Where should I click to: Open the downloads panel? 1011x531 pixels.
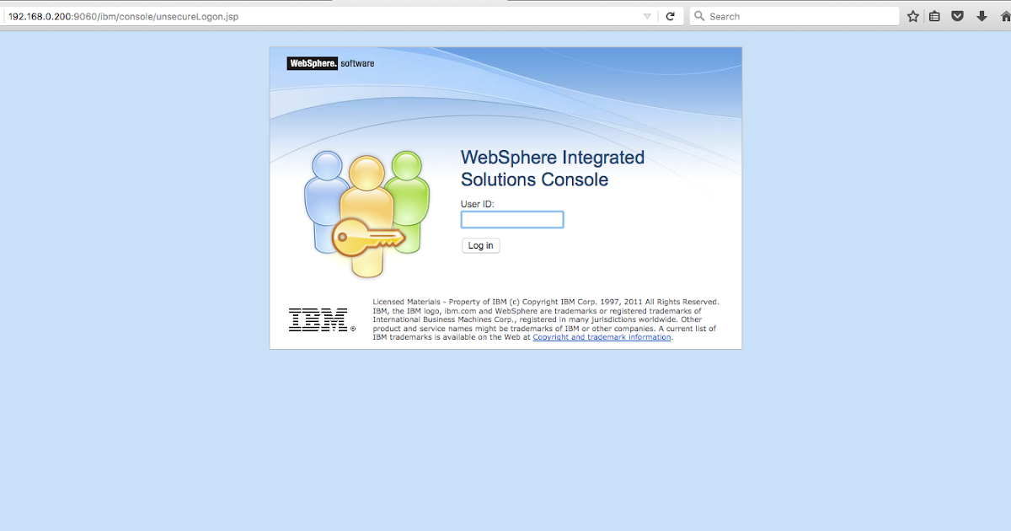pyautogui.click(x=982, y=15)
